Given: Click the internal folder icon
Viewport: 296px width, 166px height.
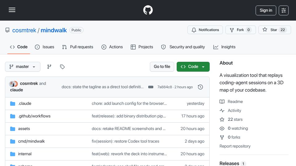Looking at the screenshot, I should tap(13, 154).
